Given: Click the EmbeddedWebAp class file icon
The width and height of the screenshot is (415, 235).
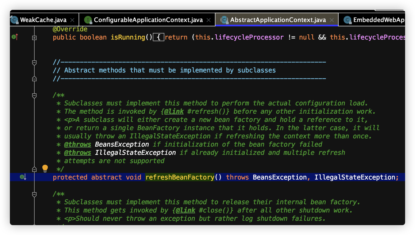Looking at the screenshot, I should pyautogui.click(x=347, y=20).
